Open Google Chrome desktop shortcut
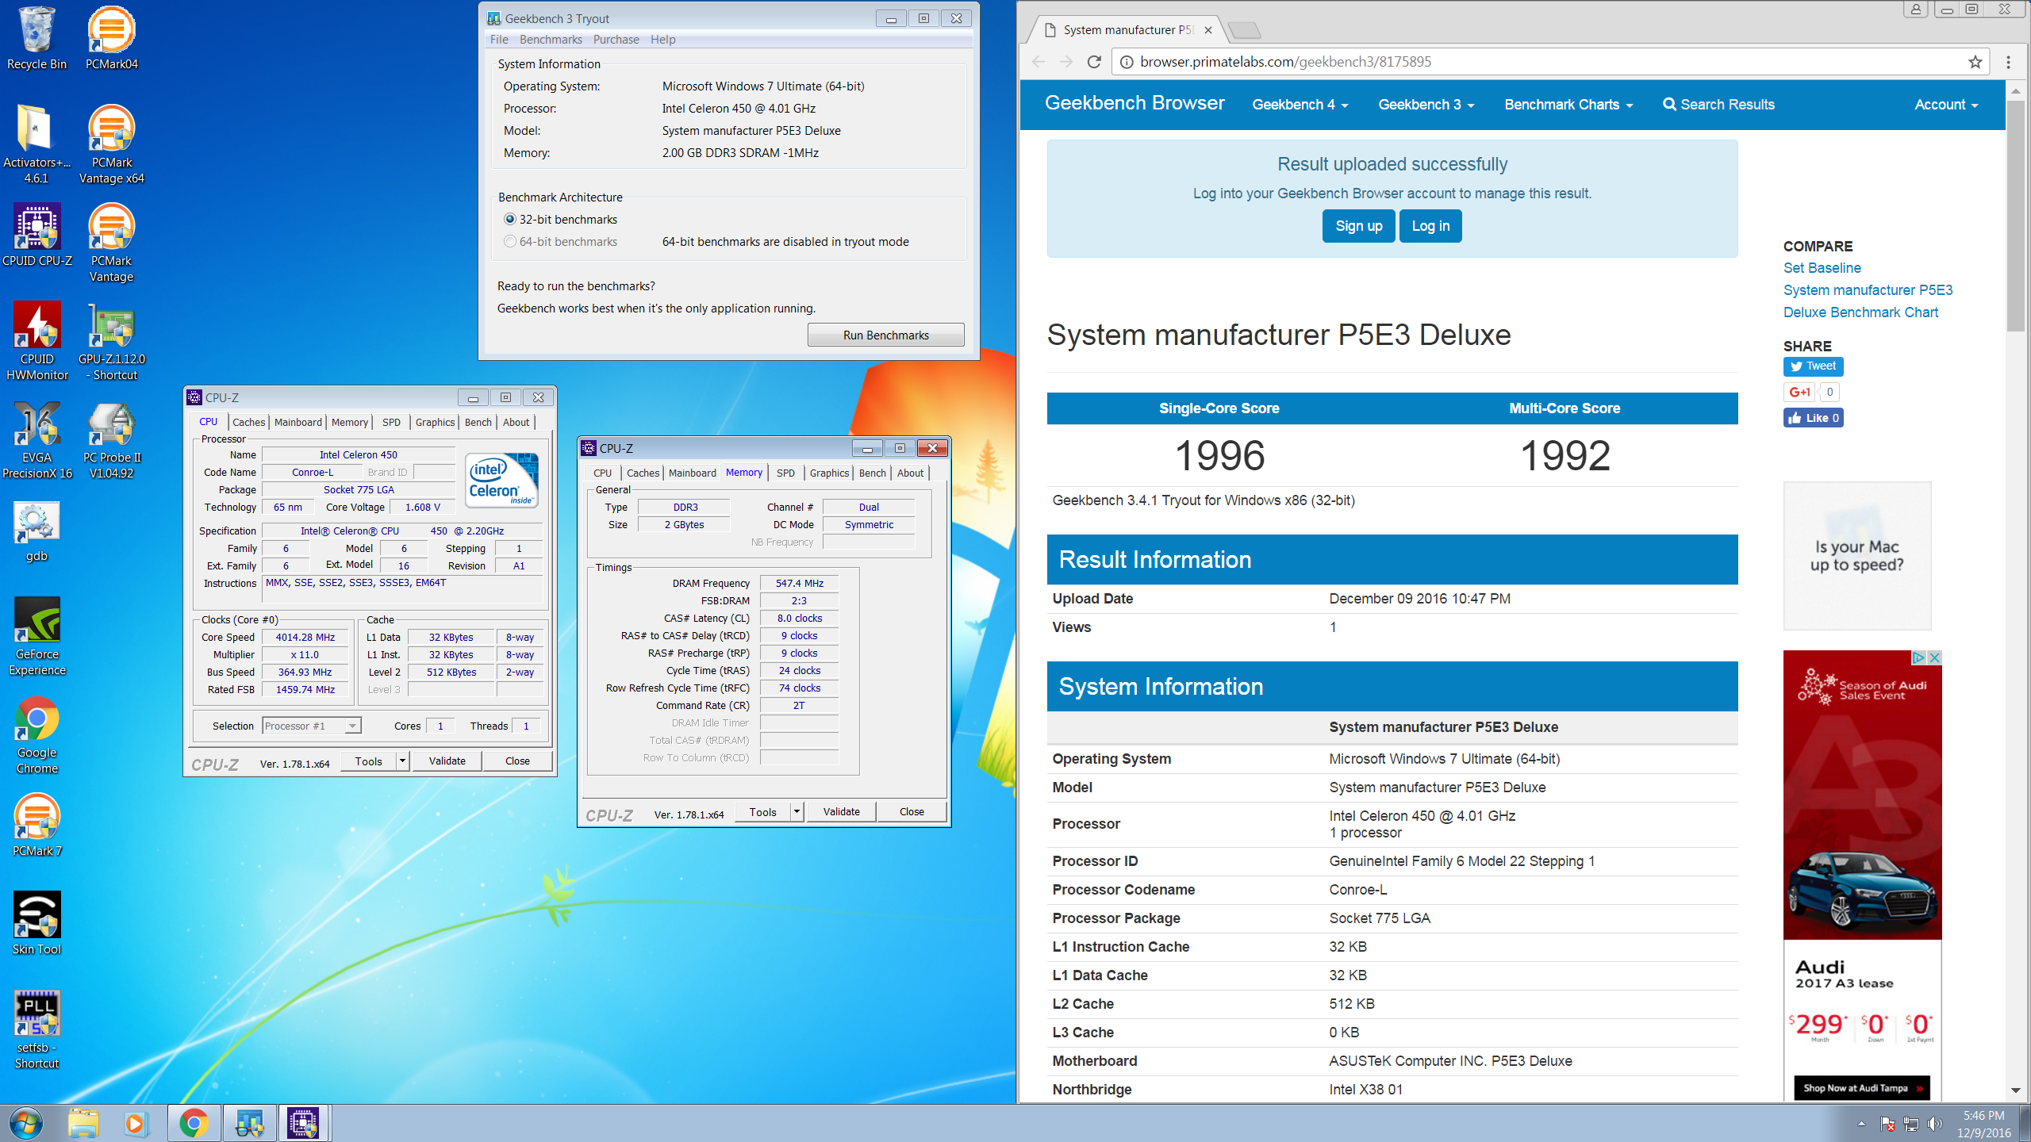 tap(36, 734)
